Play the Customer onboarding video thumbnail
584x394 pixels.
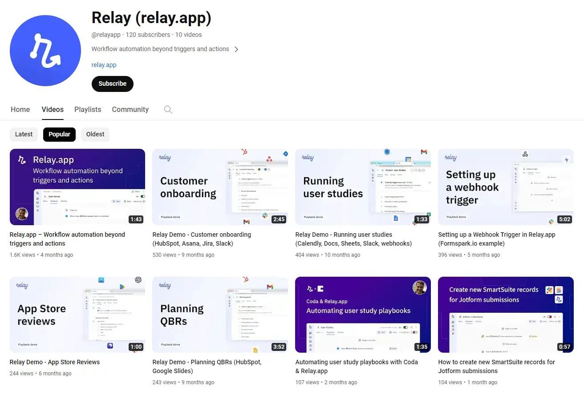(220, 187)
